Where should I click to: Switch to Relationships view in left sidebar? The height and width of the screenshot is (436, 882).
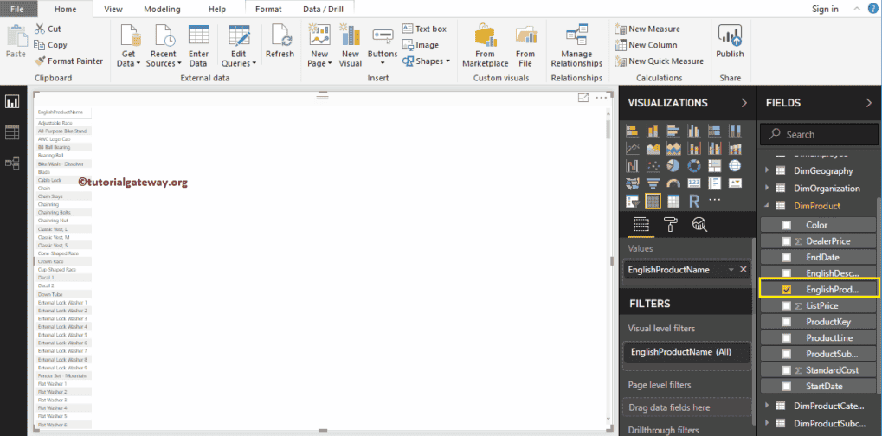12,163
